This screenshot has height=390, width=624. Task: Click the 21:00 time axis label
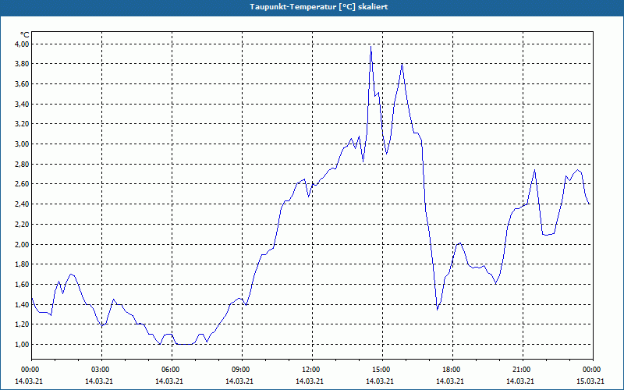pyautogui.click(x=523, y=370)
